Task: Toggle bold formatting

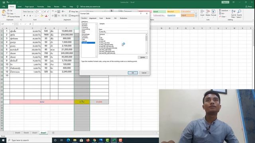Action: click(24, 16)
